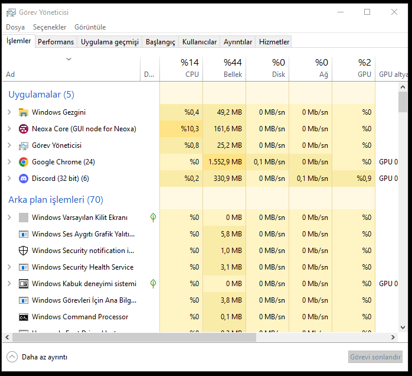
Task: Click the Discord app icon
Action: pyautogui.click(x=24, y=179)
